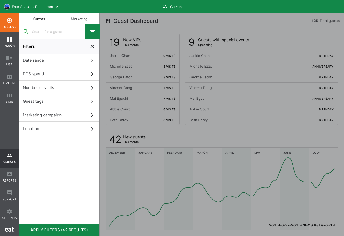
Task: Select the Guests tab
Action: pos(39,19)
